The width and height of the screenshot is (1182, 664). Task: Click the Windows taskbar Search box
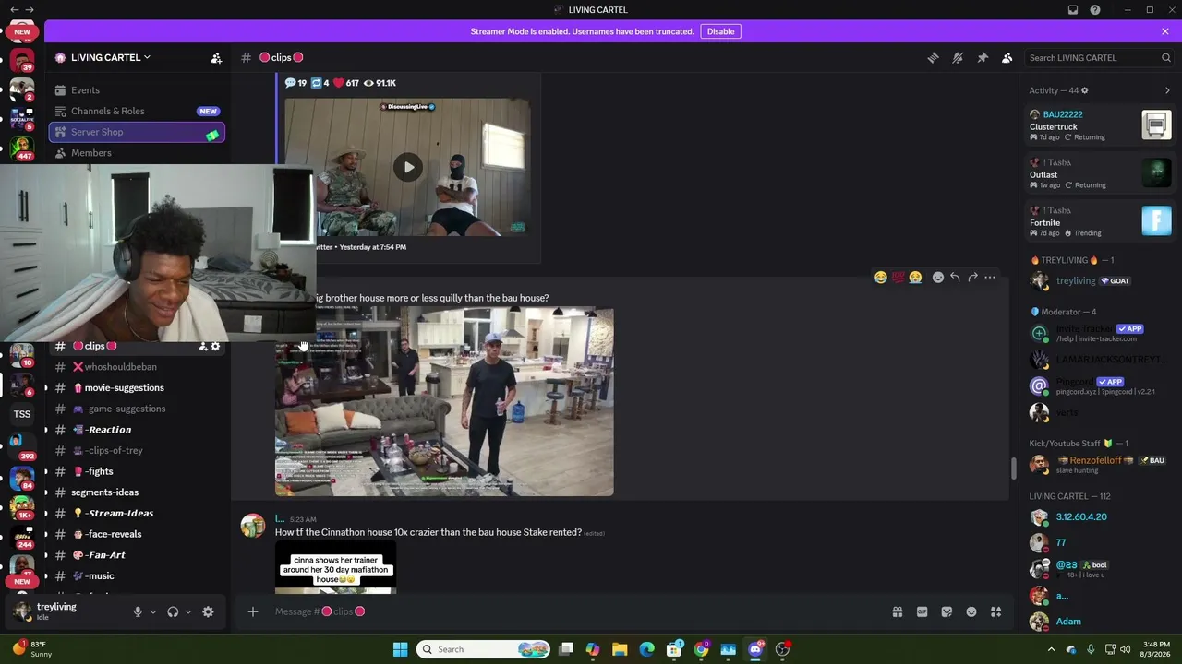(x=484, y=649)
